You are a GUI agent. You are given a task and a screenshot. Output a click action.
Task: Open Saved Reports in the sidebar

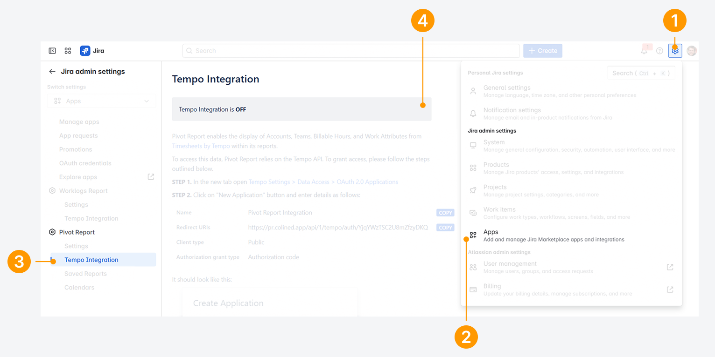point(85,274)
